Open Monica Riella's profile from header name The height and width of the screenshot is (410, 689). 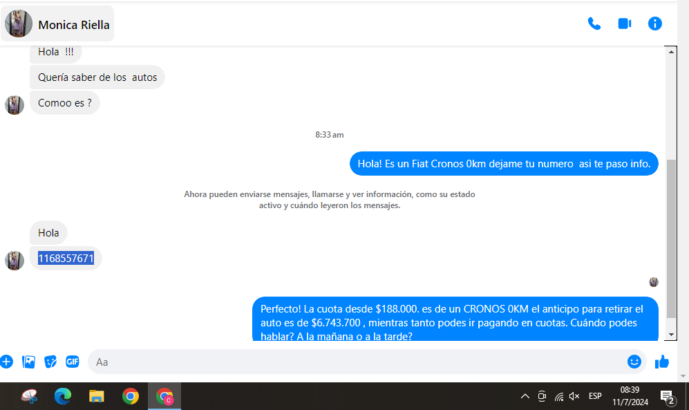click(x=74, y=25)
